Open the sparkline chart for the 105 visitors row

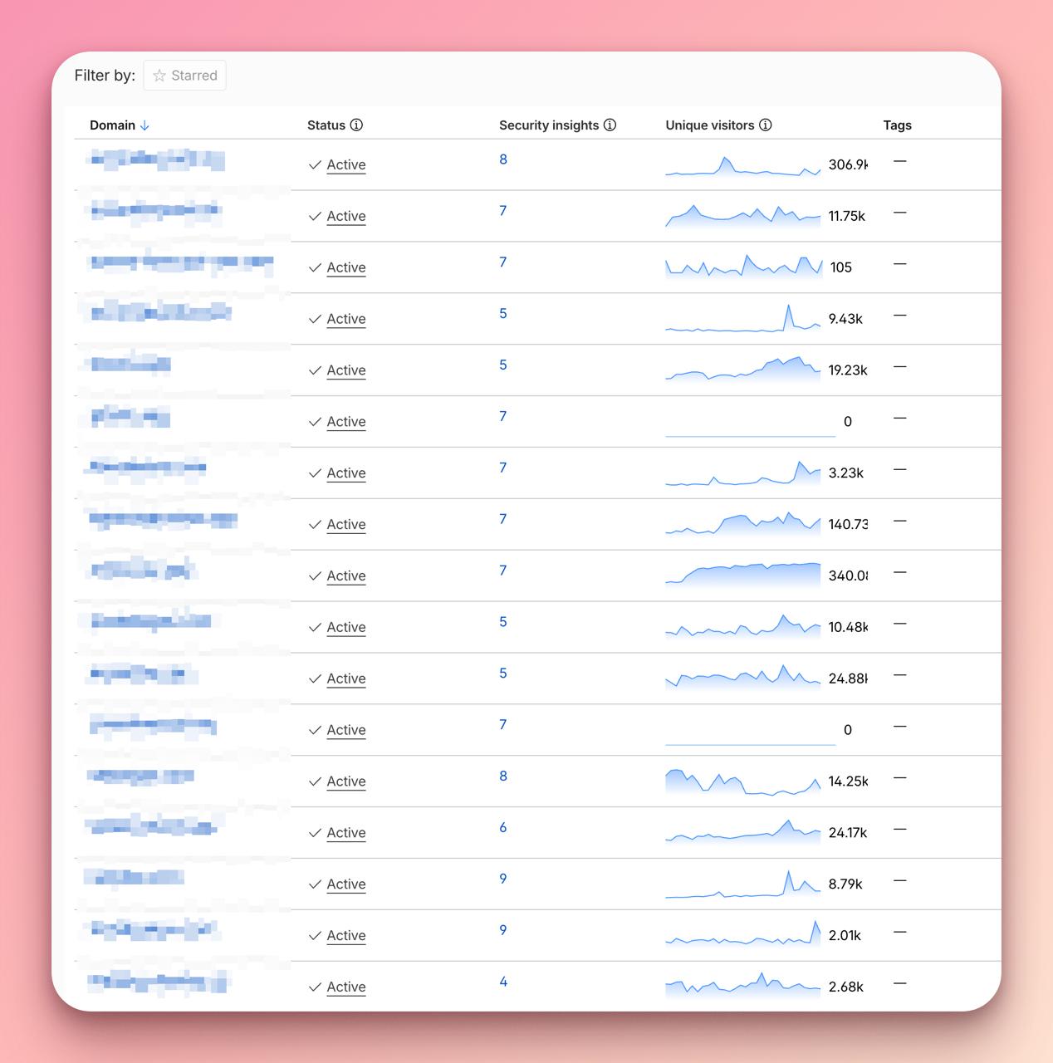click(744, 266)
